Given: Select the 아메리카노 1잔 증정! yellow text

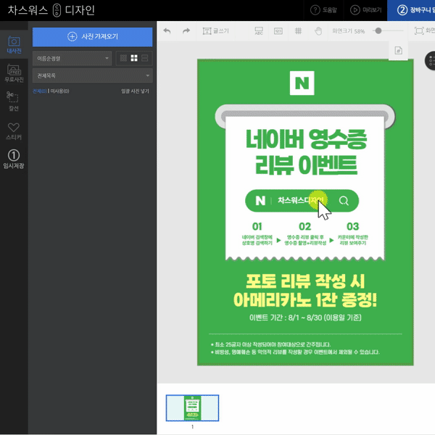Looking at the screenshot, I should pyautogui.click(x=305, y=299).
